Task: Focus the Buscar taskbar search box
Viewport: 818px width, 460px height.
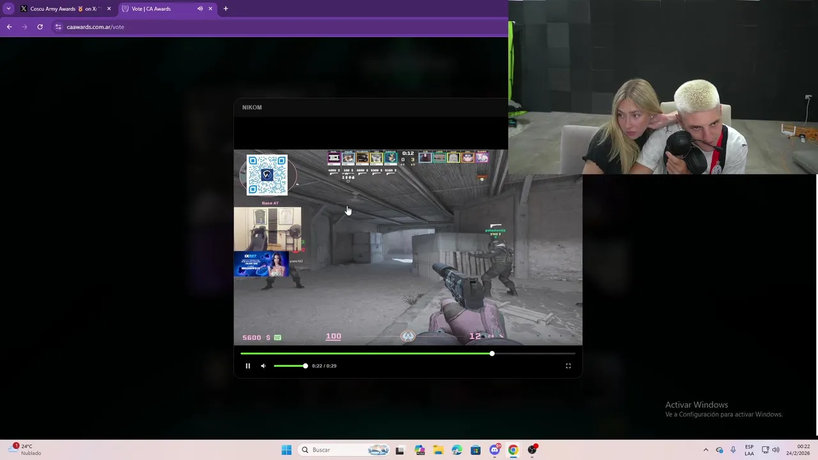Action: pos(345,450)
